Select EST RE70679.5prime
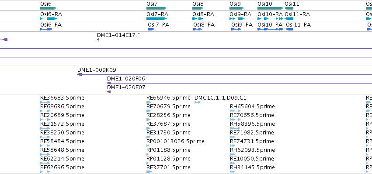372x174 pixels. (149, 111)
